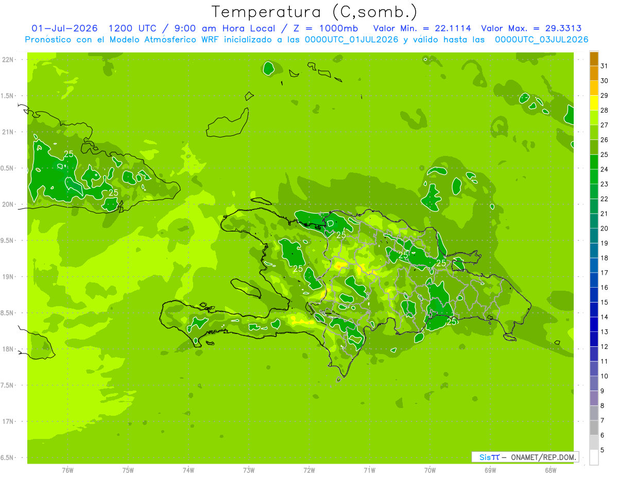Select the 0000UTC_03JUL2026 validity end text
The height and width of the screenshot is (477, 618).
(x=542, y=40)
